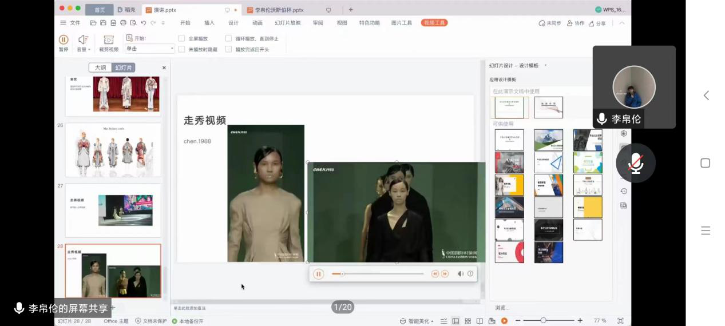Click the rewind button in the video player bar

tap(435, 274)
